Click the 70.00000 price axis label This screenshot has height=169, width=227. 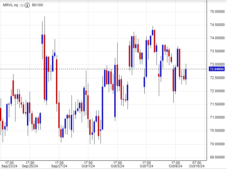(217, 144)
